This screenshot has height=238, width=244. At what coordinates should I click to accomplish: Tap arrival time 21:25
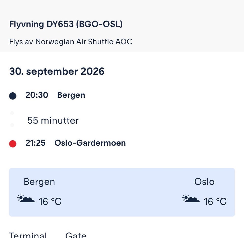[36, 143]
